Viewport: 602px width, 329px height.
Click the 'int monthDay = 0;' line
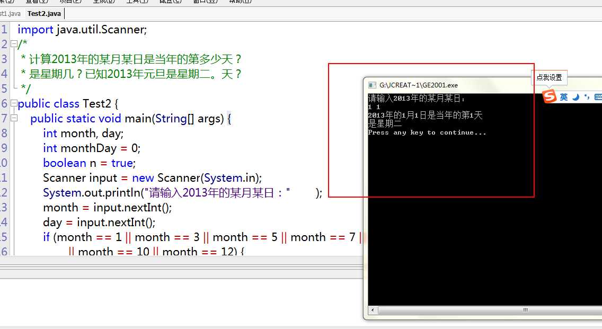(x=92, y=148)
